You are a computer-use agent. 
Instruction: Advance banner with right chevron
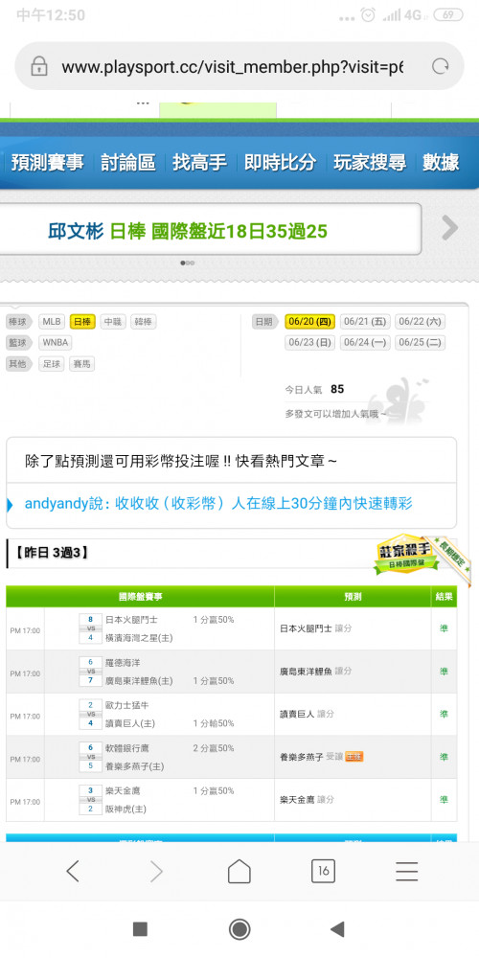click(x=449, y=229)
